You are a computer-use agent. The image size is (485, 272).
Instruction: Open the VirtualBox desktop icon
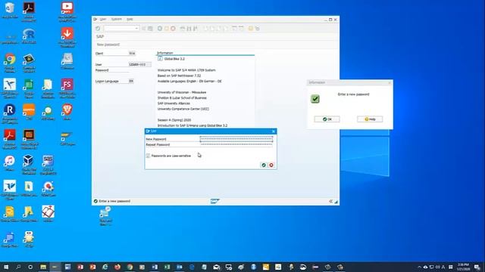pyautogui.click(x=29, y=165)
